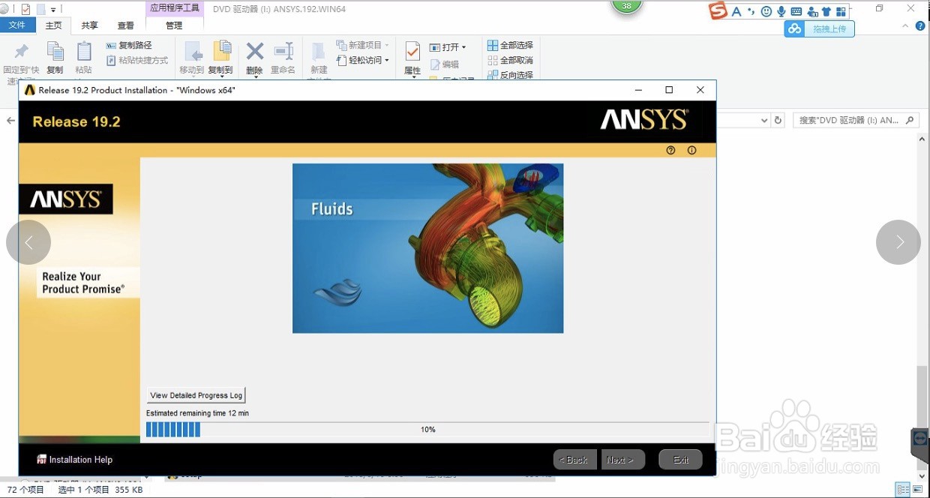Click the Baidu cloud icon beside 拖拽上传

794,28
